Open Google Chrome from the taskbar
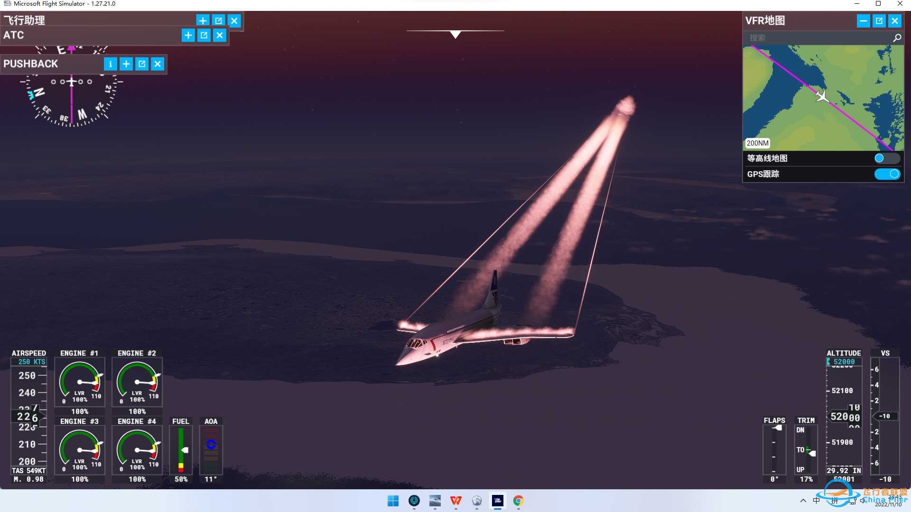This screenshot has height=512, width=911. pyautogui.click(x=519, y=501)
